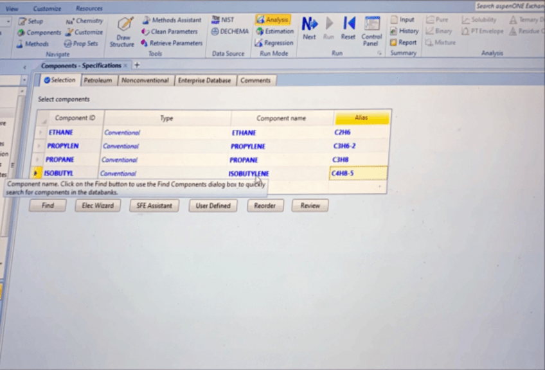Open Report summary
The image size is (545, 370).
403,42
